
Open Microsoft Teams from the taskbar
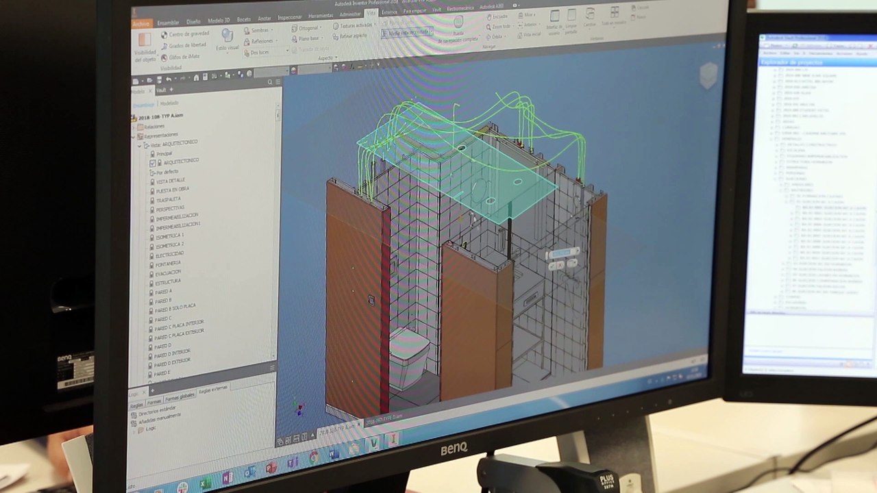(x=293, y=462)
